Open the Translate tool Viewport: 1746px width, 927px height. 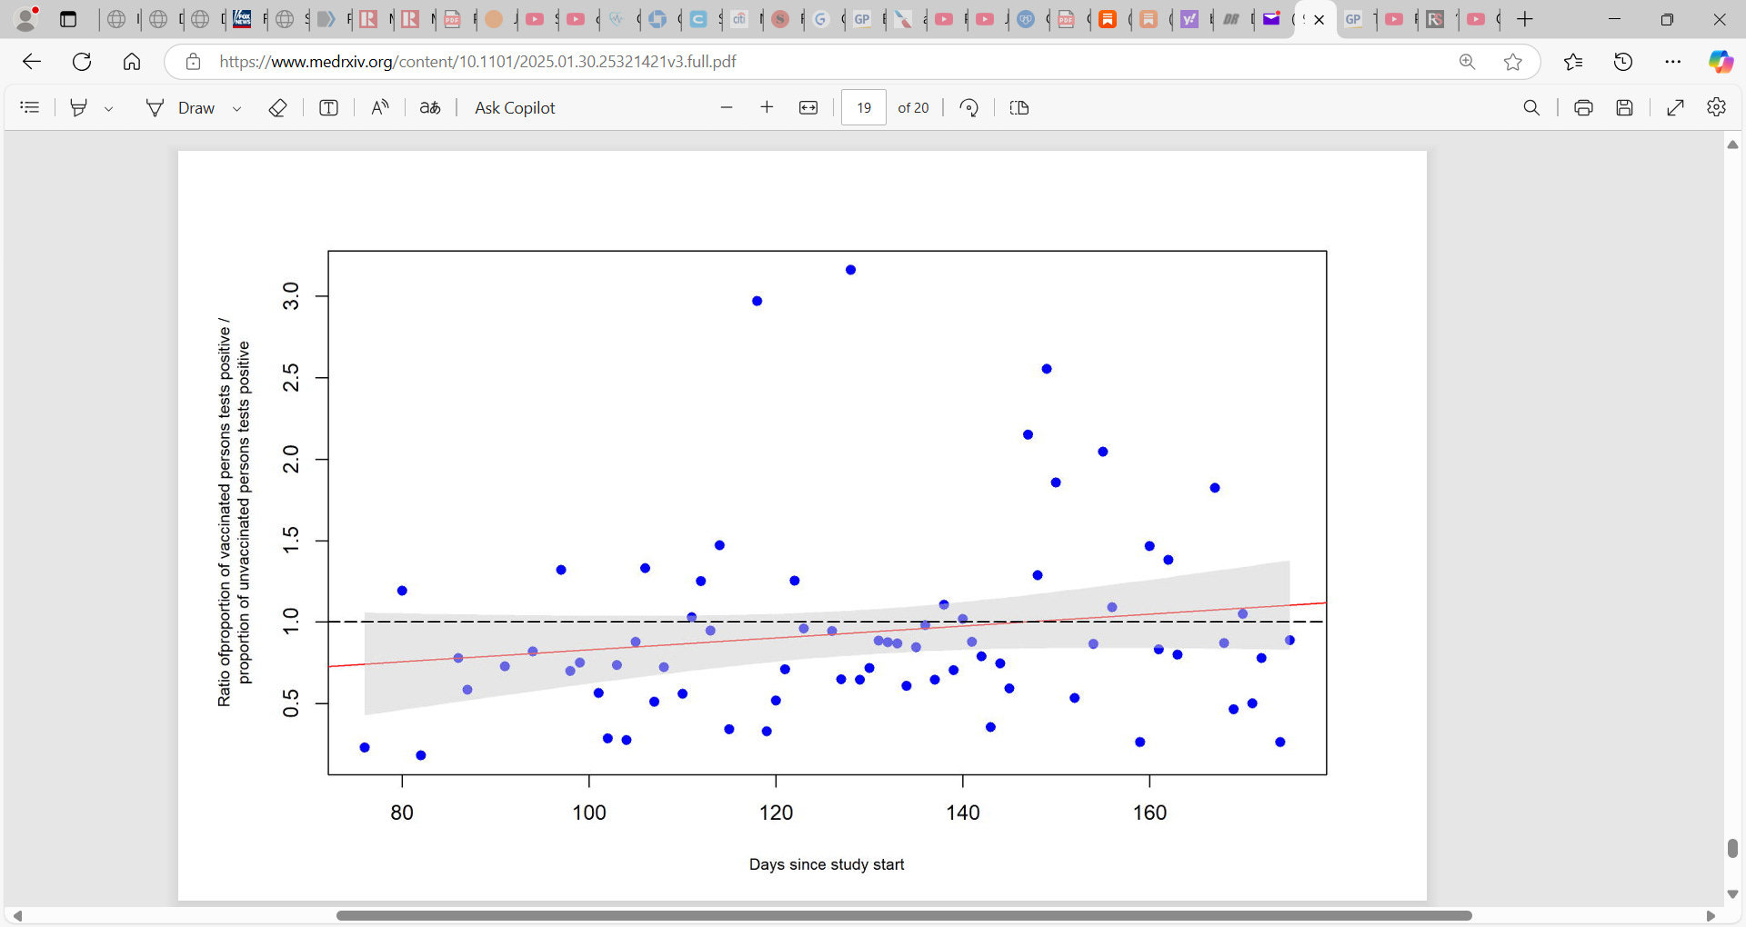point(430,107)
